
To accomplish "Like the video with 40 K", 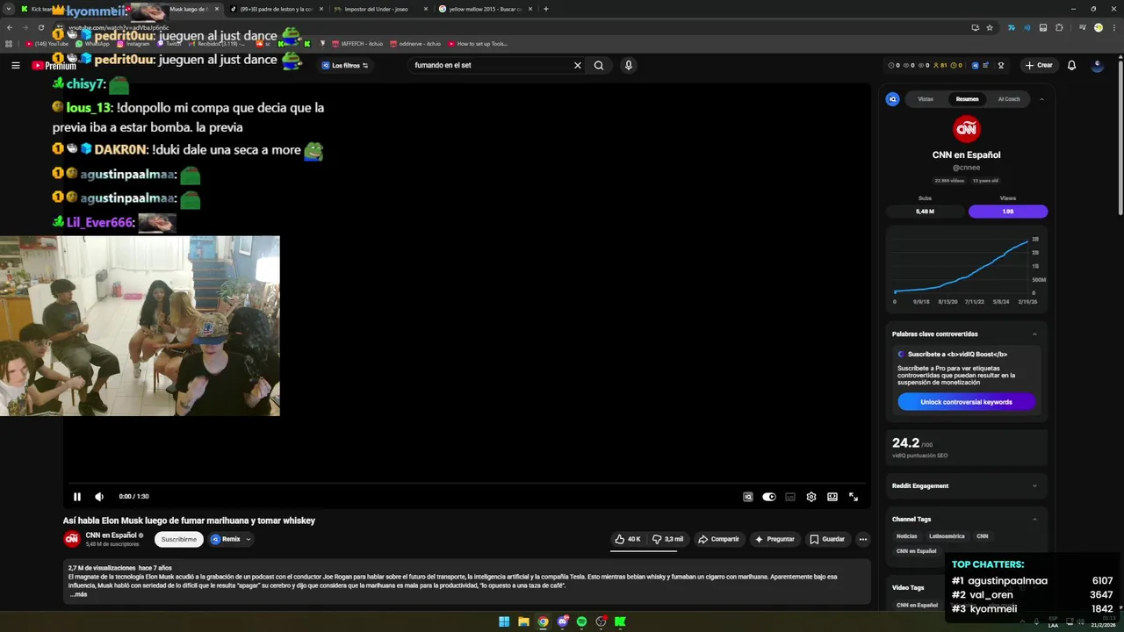I will (x=629, y=539).
